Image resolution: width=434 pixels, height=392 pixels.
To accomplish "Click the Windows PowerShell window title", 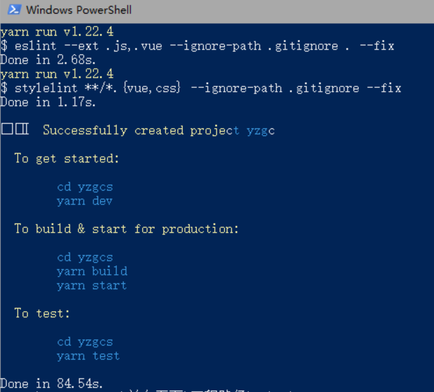I will pyautogui.click(x=79, y=10).
